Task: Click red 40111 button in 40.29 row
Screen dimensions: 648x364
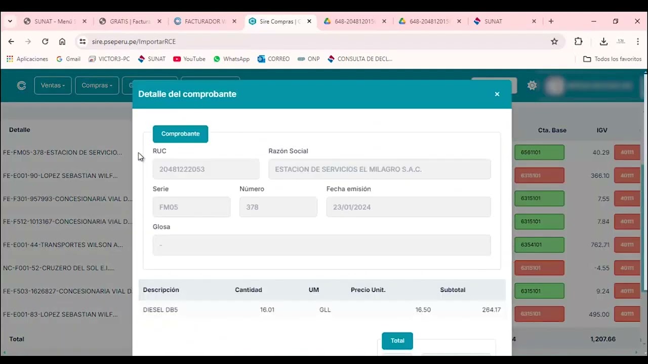Action: pos(627,152)
